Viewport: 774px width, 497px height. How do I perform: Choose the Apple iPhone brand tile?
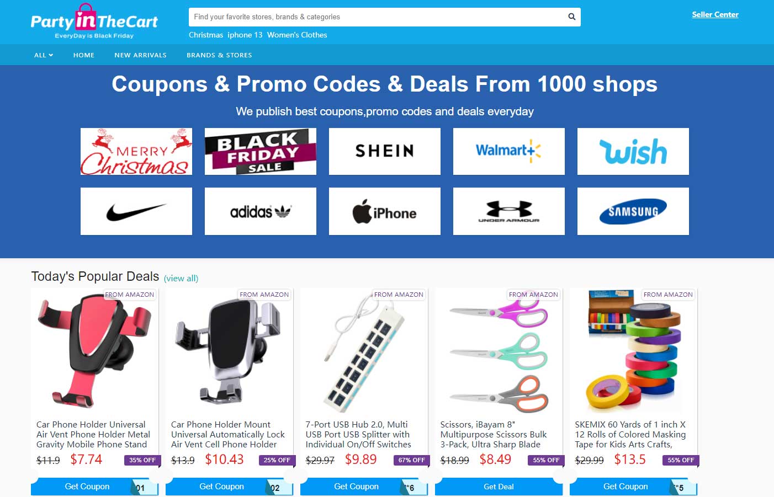tap(385, 211)
